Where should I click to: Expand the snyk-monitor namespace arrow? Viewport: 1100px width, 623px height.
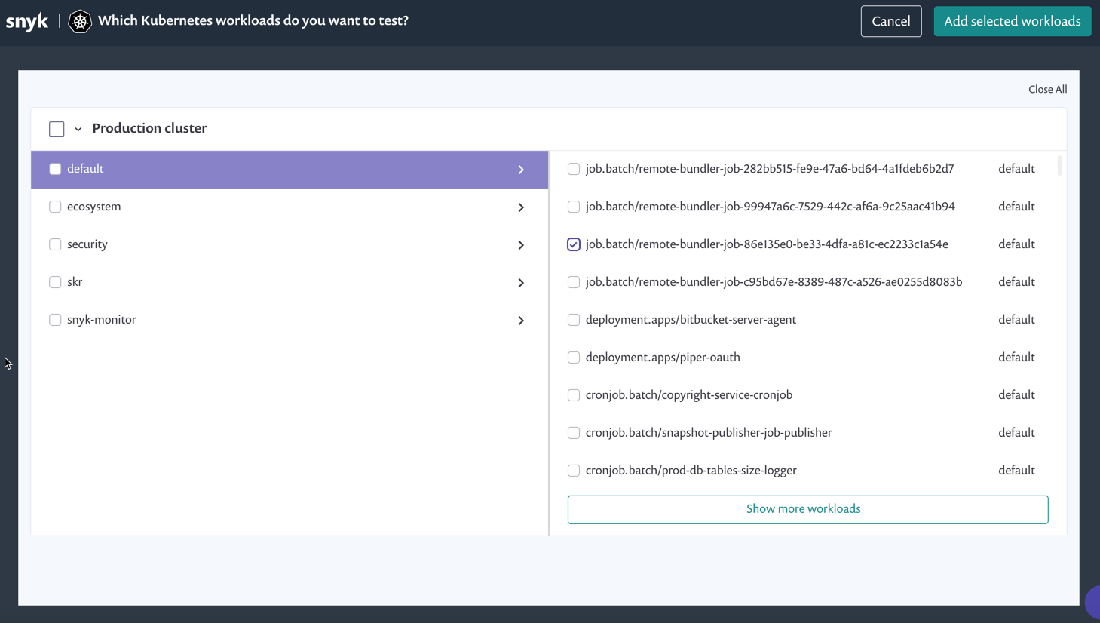pyautogui.click(x=521, y=321)
